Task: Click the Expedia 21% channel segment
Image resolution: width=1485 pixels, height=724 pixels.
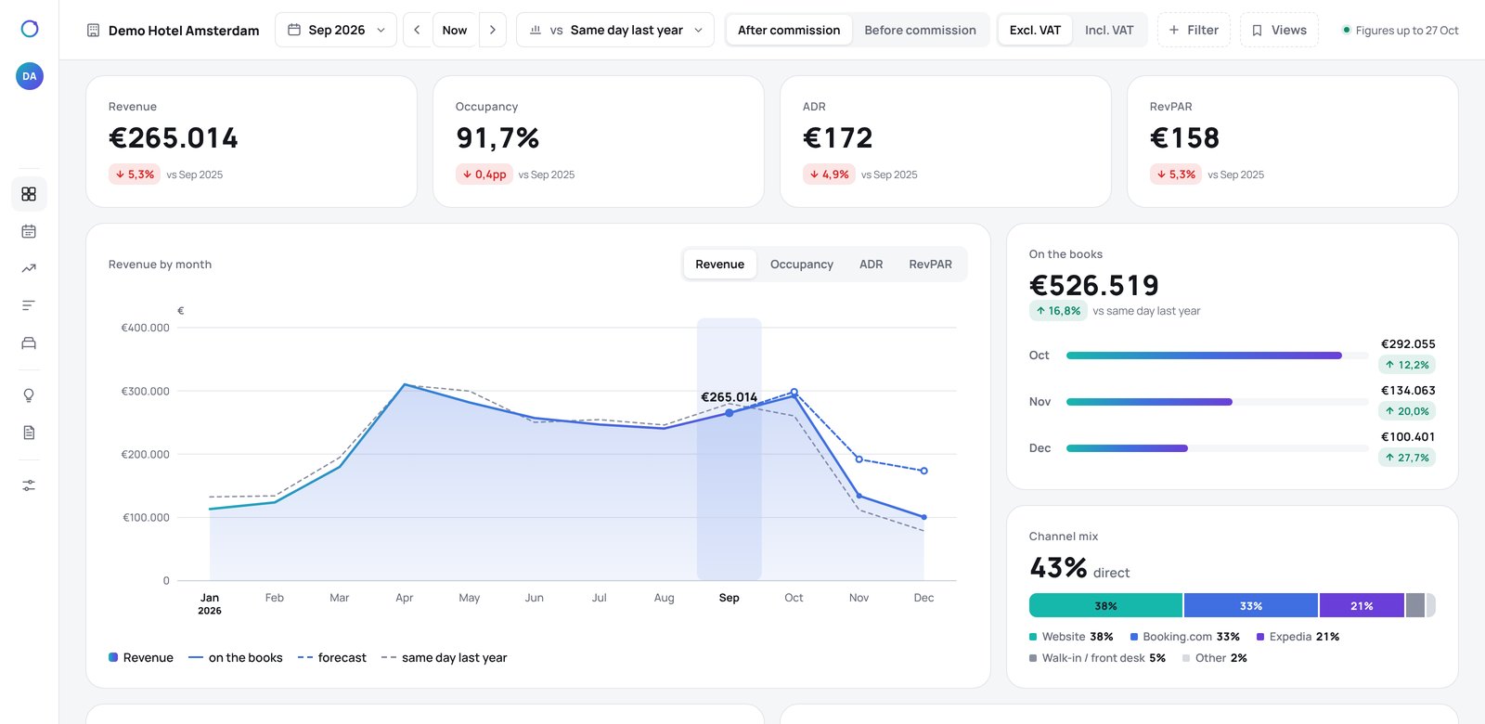Action: coord(1362,606)
